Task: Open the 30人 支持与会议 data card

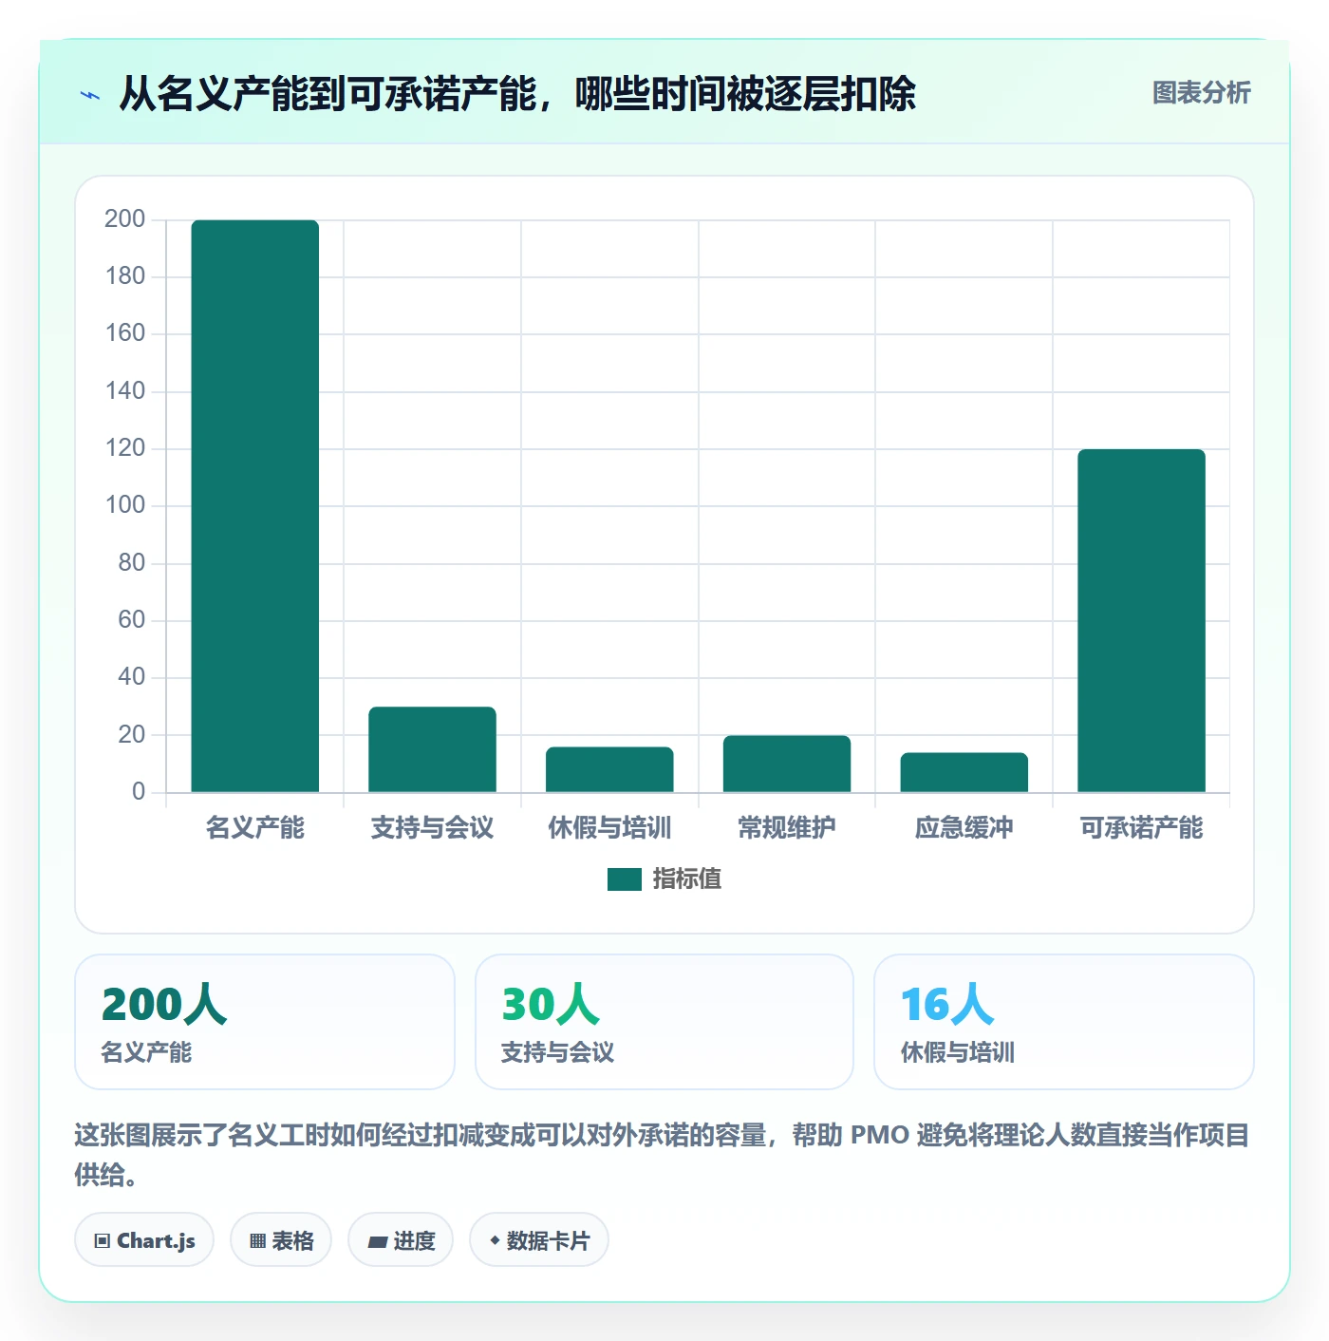Action: [x=664, y=1022]
